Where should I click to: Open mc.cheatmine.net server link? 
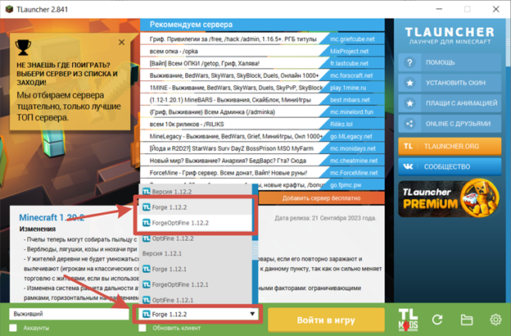tap(354, 161)
